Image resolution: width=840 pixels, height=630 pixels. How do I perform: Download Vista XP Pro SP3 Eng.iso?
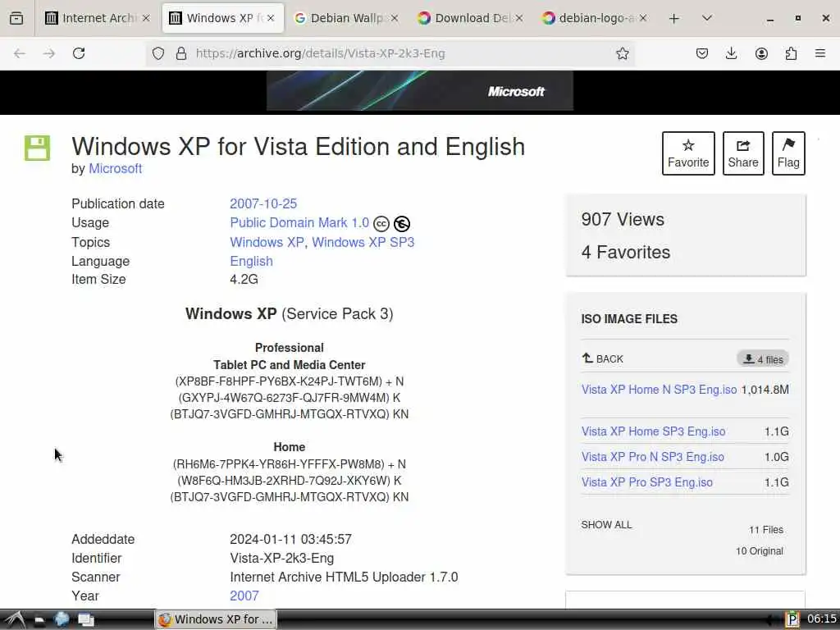pyautogui.click(x=647, y=482)
